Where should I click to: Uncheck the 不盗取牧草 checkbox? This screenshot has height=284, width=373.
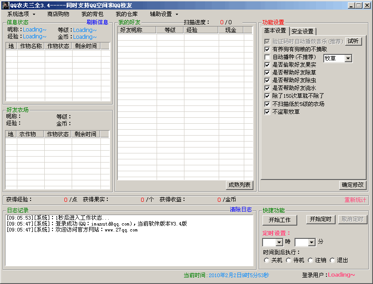(x=267, y=112)
